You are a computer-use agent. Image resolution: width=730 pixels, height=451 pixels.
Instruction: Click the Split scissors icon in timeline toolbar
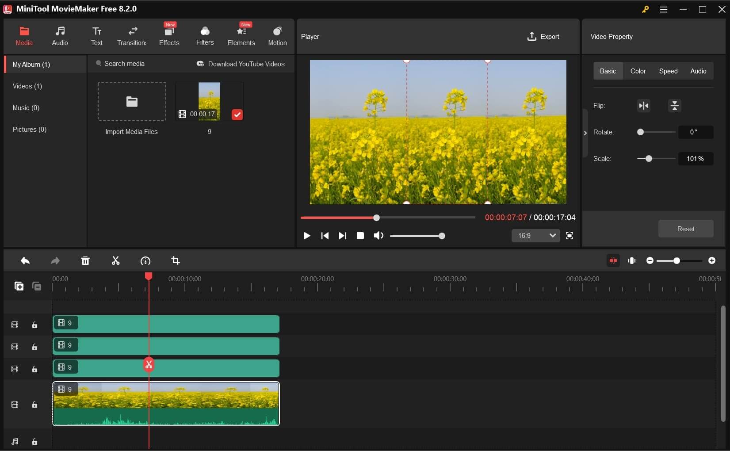(116, 261)
